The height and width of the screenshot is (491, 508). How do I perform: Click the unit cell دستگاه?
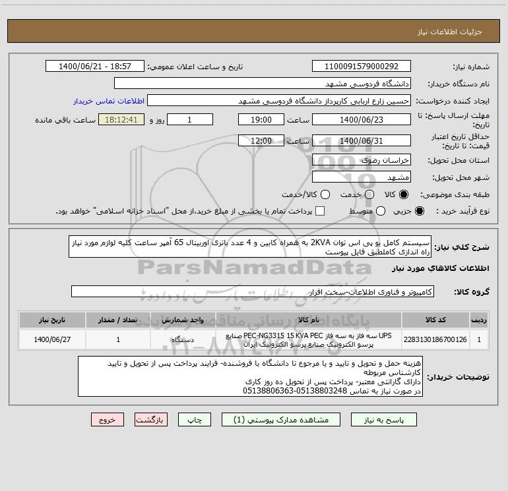coord(183,339)
